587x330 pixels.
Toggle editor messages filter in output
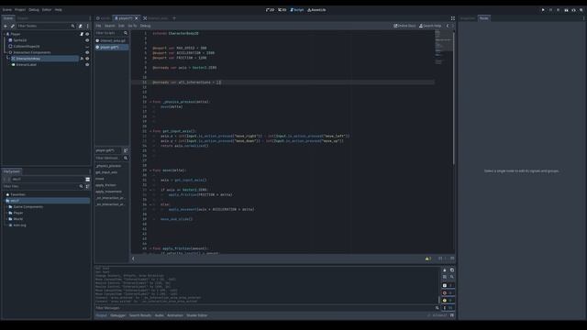coord(448,308)
